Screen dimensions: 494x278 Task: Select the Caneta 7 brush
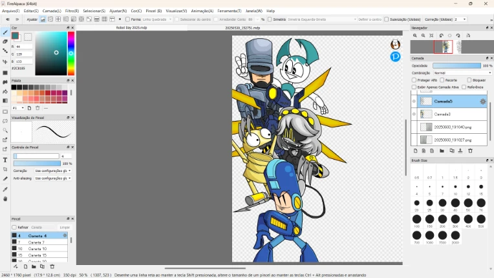click(39, 242)
